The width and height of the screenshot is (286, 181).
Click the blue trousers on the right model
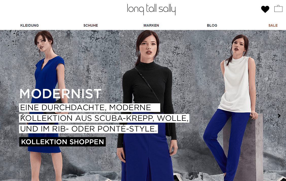click(226, 142)
